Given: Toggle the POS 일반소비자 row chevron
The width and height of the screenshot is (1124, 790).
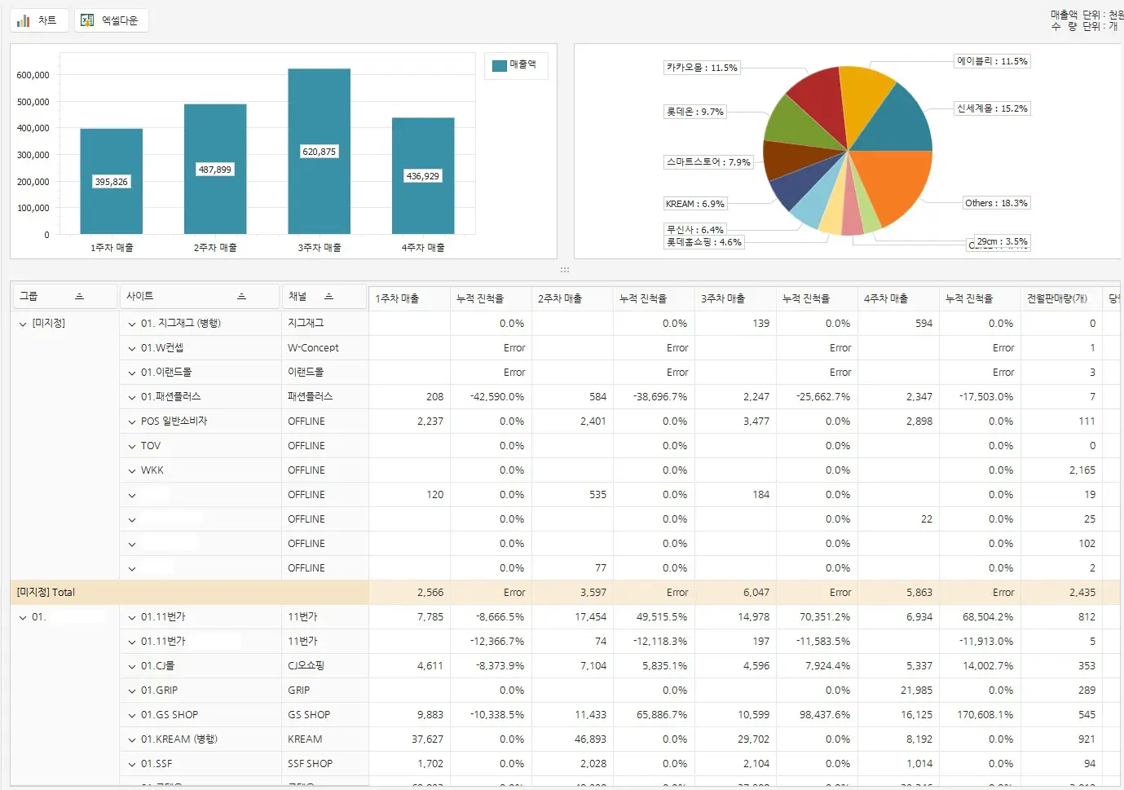Looking at the screenshot, I should click(132, 421).
